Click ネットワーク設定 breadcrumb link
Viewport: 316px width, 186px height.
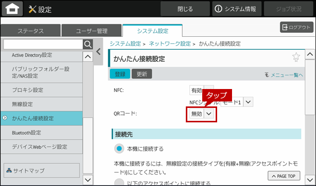(x=170, y=44)
